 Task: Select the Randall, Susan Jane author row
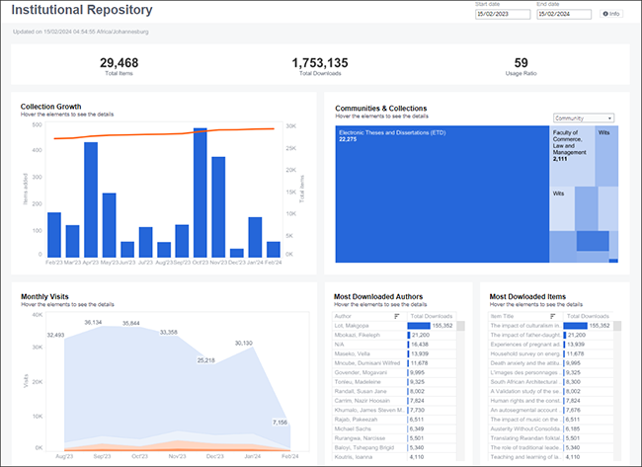(x=394, y=391)
